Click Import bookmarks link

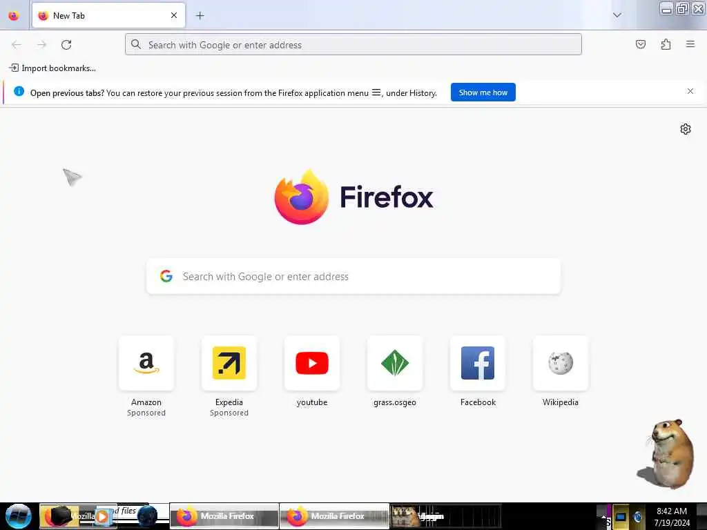coord(52,68)
